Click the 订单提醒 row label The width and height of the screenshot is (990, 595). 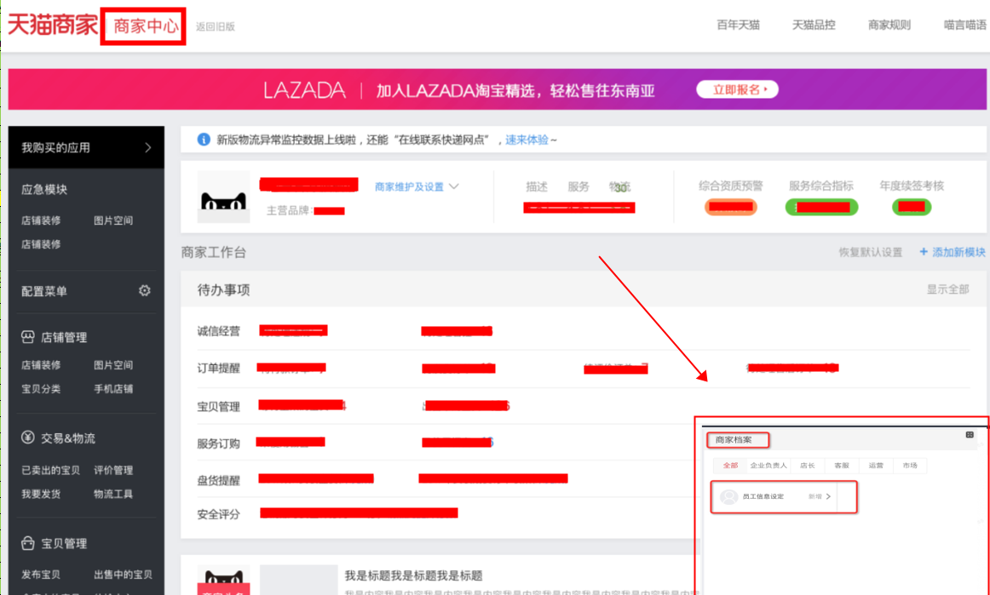[218, 368]
